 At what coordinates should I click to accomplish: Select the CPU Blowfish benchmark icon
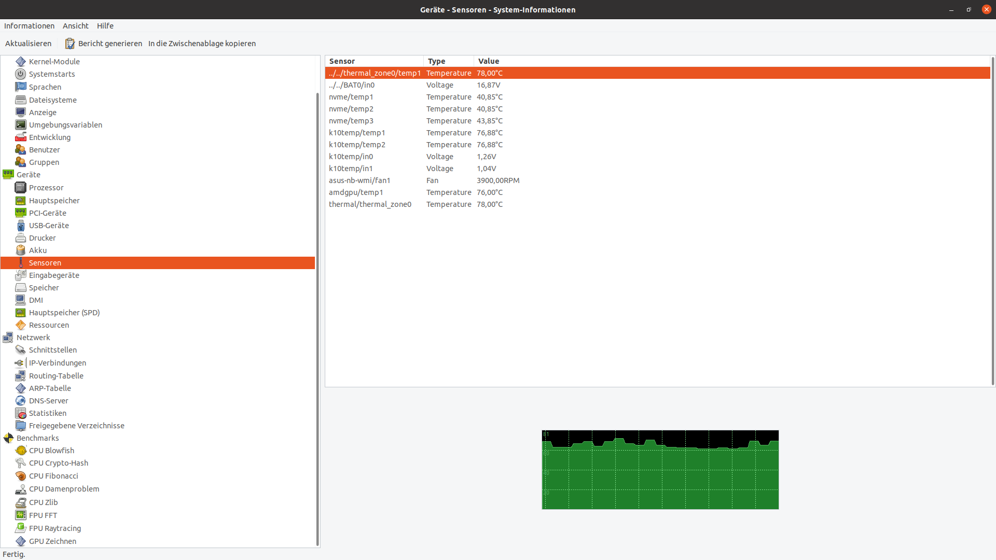pos(20,451)
